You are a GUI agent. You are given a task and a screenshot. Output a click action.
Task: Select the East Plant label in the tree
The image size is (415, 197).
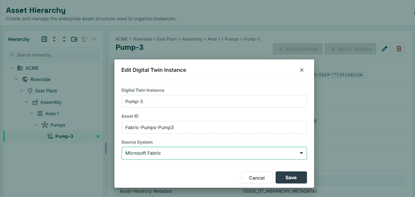[x=46, y=91]
